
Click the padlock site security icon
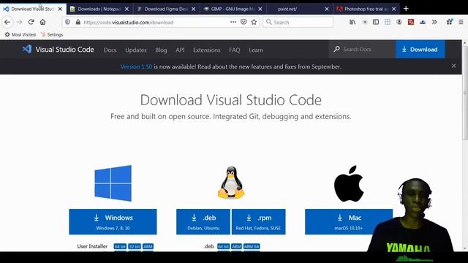pyautogui.click(x=78, y=22)
